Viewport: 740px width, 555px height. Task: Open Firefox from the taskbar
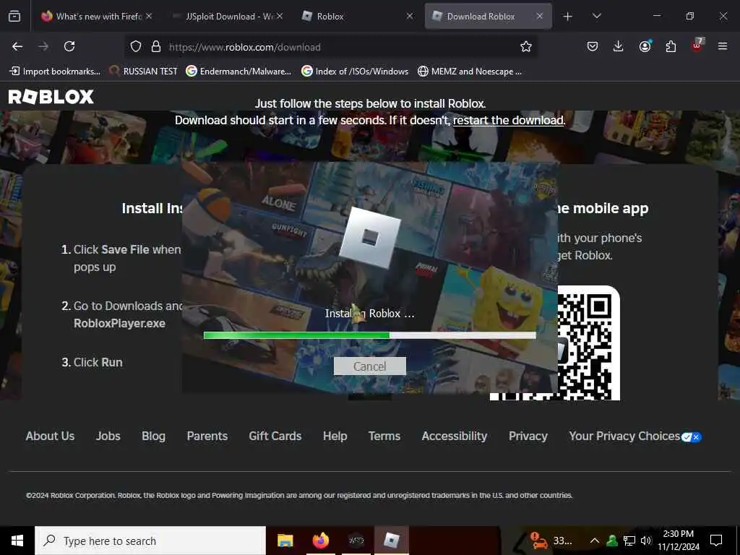pyautogui.click(x=321, y=541)
